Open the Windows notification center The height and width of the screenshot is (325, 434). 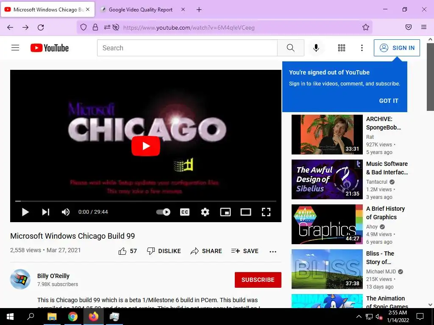(x=420, y=317)
